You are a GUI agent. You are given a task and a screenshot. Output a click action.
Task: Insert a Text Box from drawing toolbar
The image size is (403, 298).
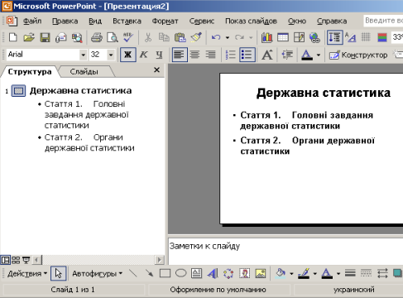pyautogui.click(x=197, y=273)
